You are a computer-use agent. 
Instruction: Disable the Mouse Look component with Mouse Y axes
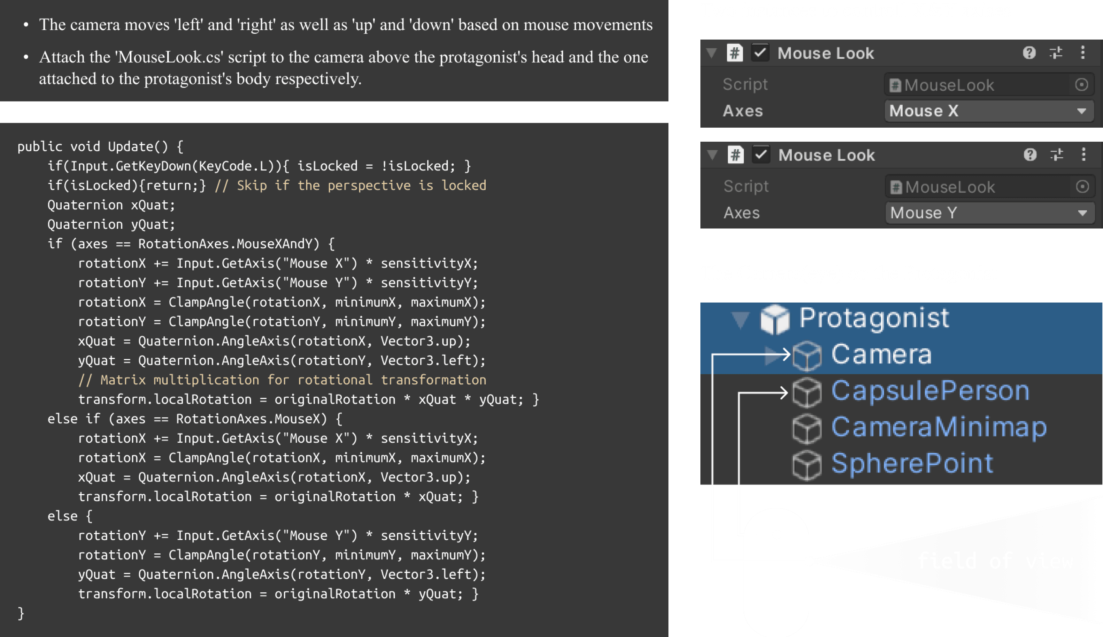[761, 155]
